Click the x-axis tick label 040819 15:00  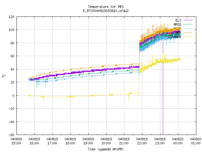click(16, 141)
